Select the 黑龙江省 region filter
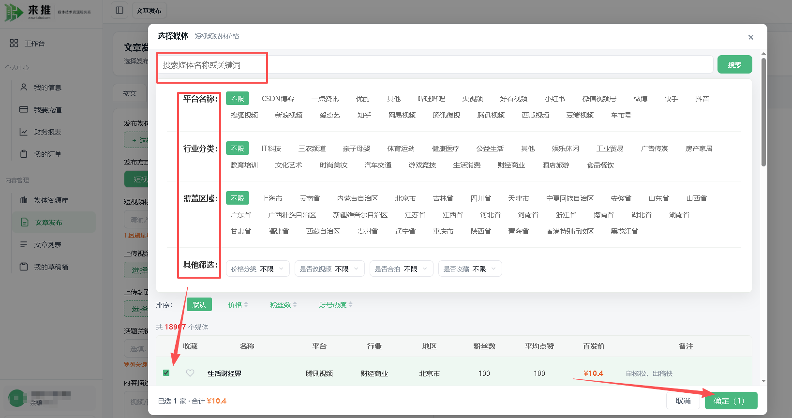Image resolution: width=792 pixels, height=418 pixels. (x=624, y=231)
